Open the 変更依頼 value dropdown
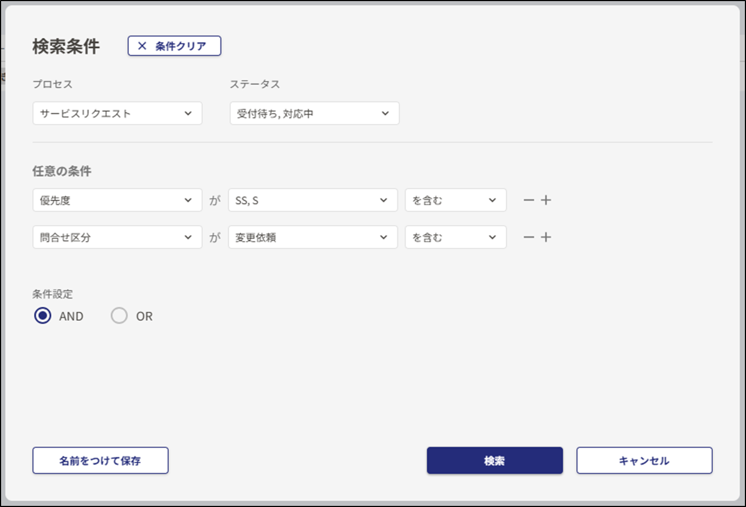 tap(312, 237)
